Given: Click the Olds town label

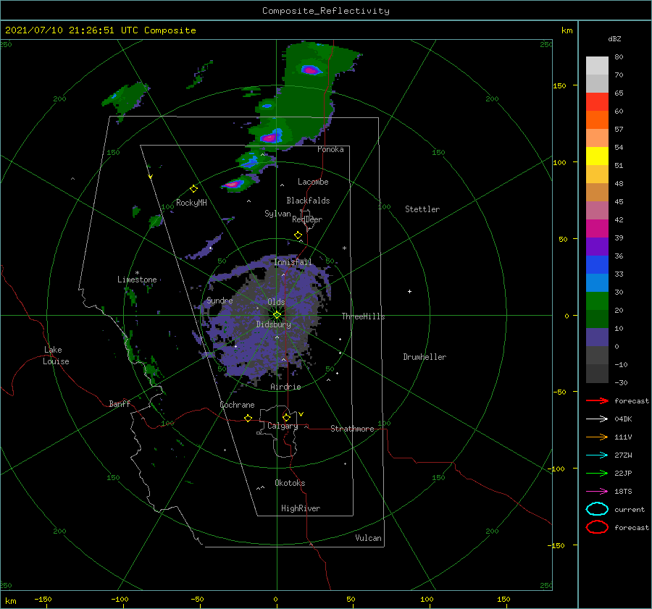Looking at the screenshot, I should point(276,302).
